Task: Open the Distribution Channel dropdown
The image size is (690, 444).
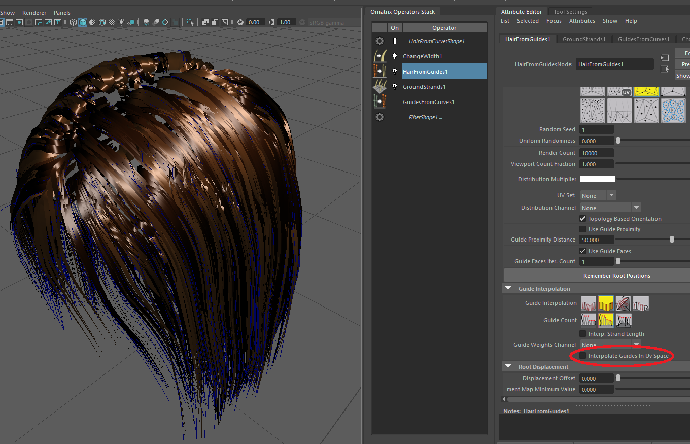Action: tap(610, 208)
